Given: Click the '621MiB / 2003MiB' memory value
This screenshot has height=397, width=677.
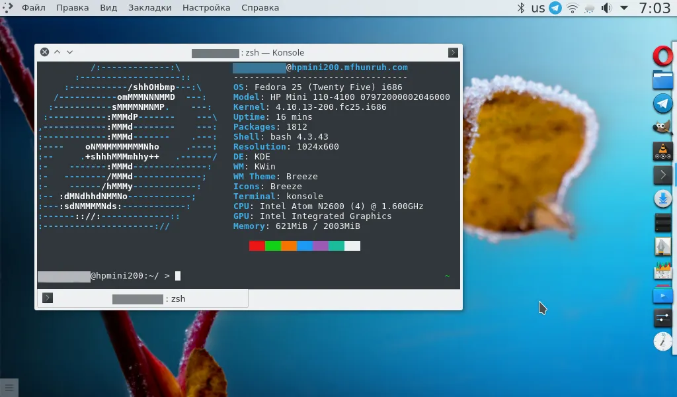Looking at the screenshot, I should click(x=318, y=226).
